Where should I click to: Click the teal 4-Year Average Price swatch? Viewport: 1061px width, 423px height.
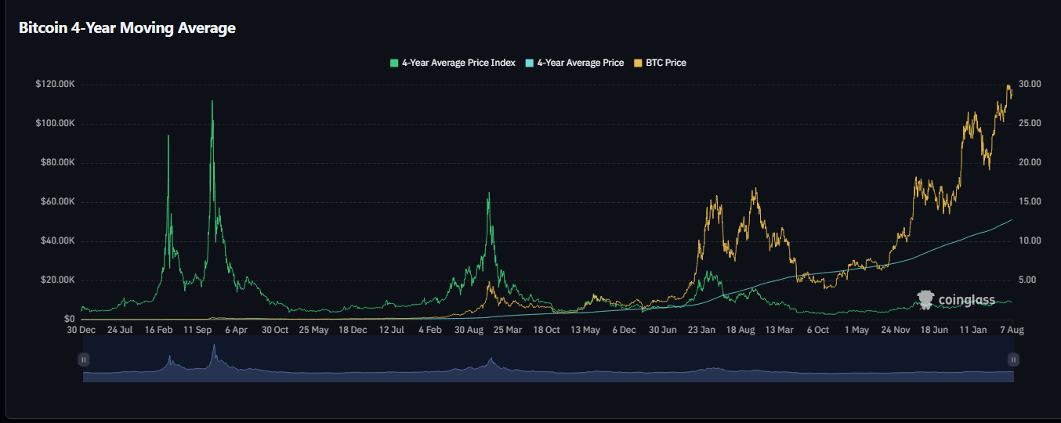(x=530, y=63)
